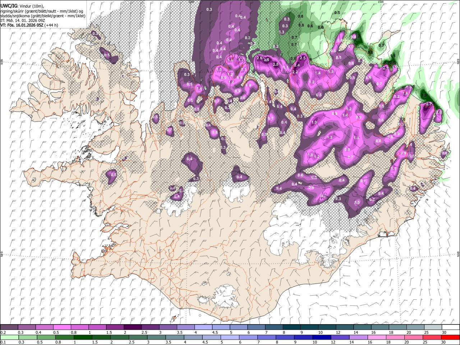Click the 30 label in the top legend row
The width and height of the screenshot is (460, 345).
click(x=444, y=332)
